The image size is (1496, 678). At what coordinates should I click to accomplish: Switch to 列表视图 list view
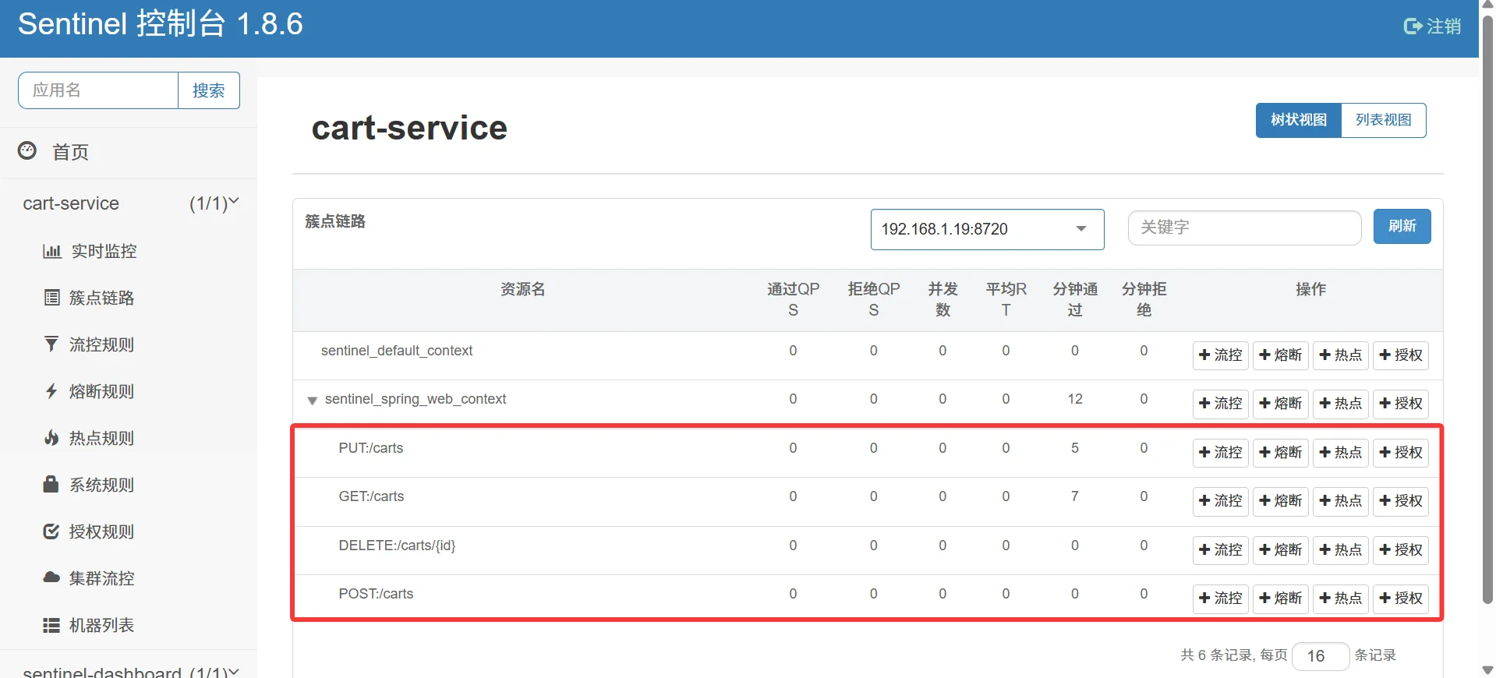click(1383, 120)
